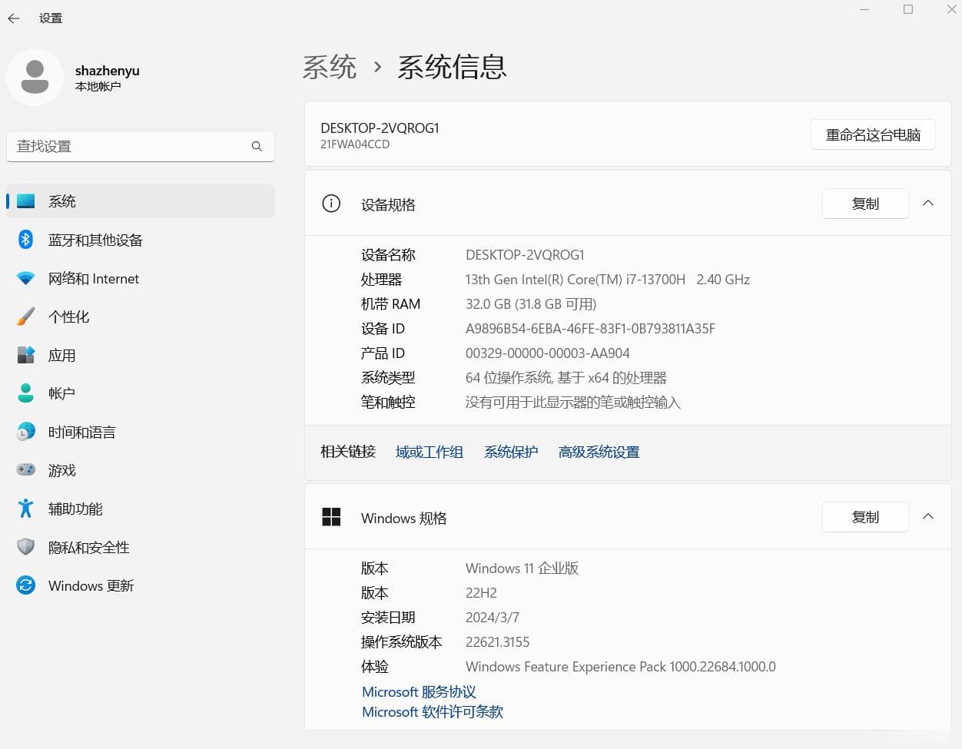962x749 pixels.
Task: Copy Windows specifications with 复制 button
Action: (x=865, y=517)
